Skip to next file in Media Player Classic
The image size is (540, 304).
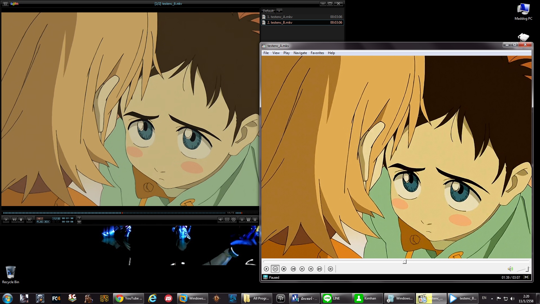point(319,269)
